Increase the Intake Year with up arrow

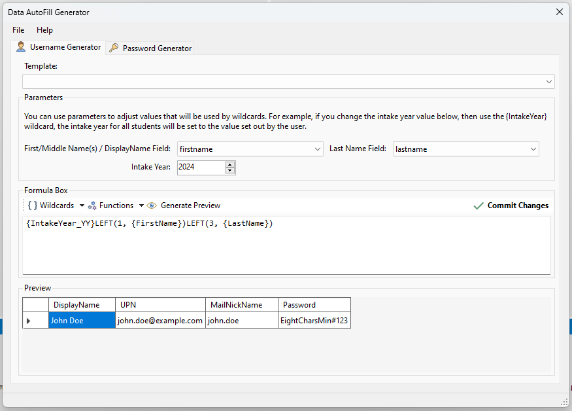point(229,164)
